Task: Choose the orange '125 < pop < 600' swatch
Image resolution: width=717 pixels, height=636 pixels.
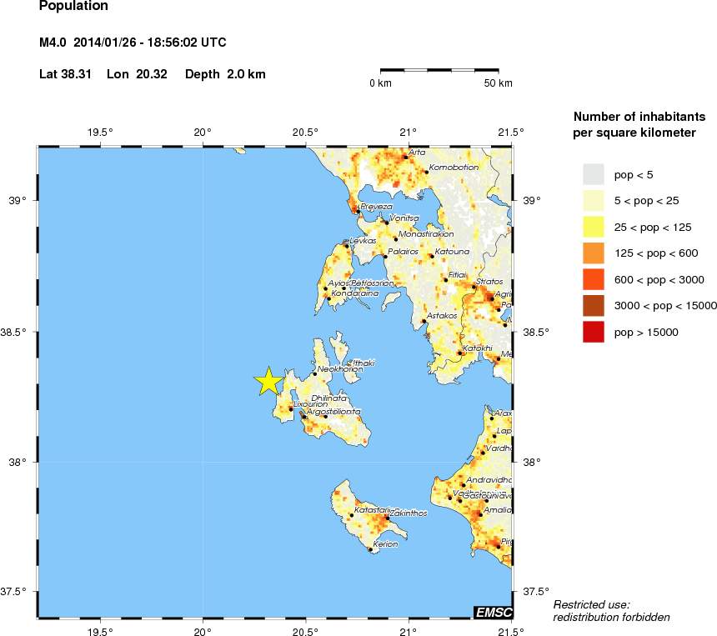Action: pos(593,253)
